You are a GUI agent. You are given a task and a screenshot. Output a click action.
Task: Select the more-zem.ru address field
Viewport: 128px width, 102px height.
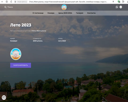click(22, 2)
